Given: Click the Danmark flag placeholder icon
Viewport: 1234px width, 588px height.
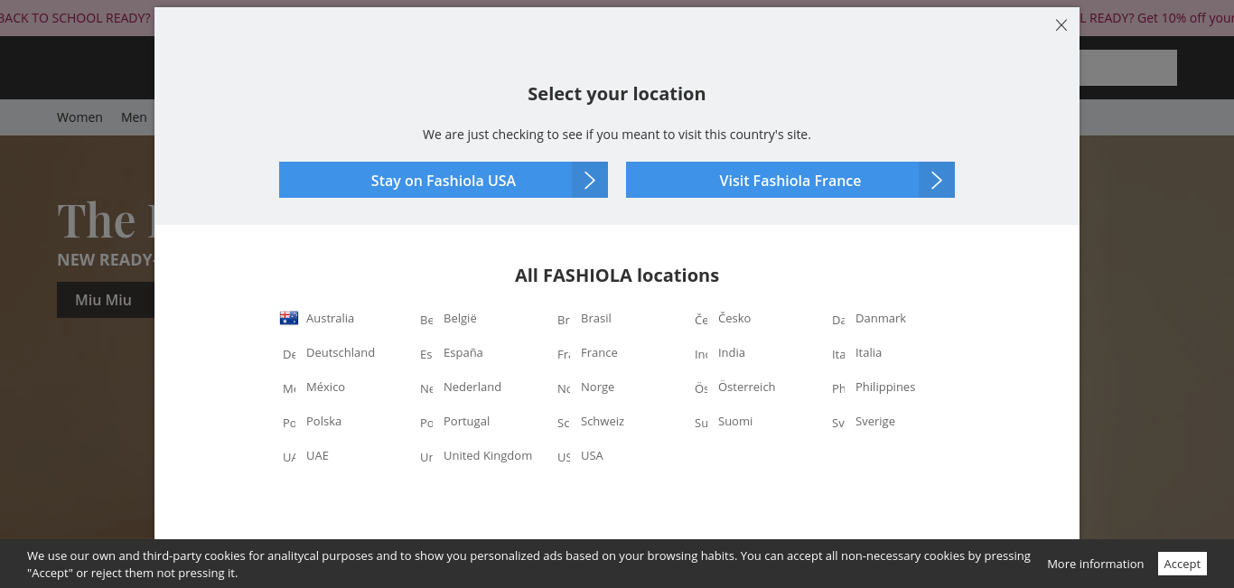Looking at the screenshot, I should [838, 320].
